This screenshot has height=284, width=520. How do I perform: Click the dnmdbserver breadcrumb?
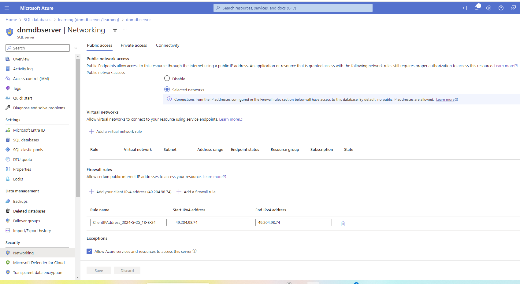138,20
